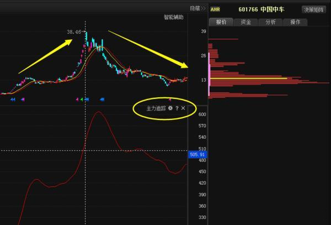Click the red 主力追踪 curve peak
Screen dimensions: 331x225
pyautogui.click(x=98, y=112)
